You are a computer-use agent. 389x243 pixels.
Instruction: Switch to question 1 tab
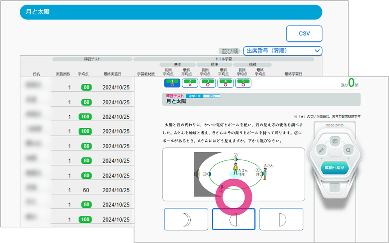coord(172,83)
